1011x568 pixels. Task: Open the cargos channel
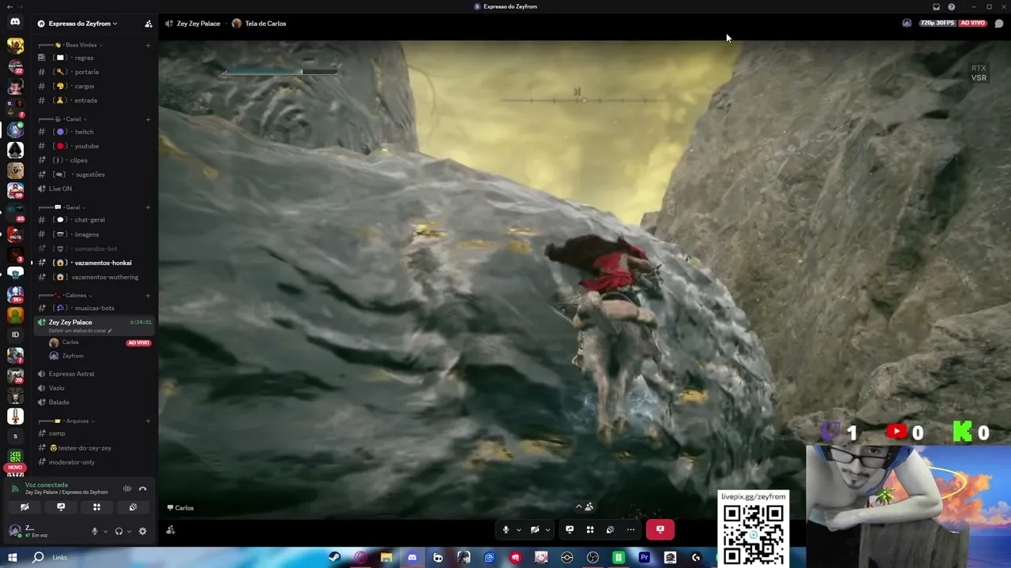click(95, 86)
